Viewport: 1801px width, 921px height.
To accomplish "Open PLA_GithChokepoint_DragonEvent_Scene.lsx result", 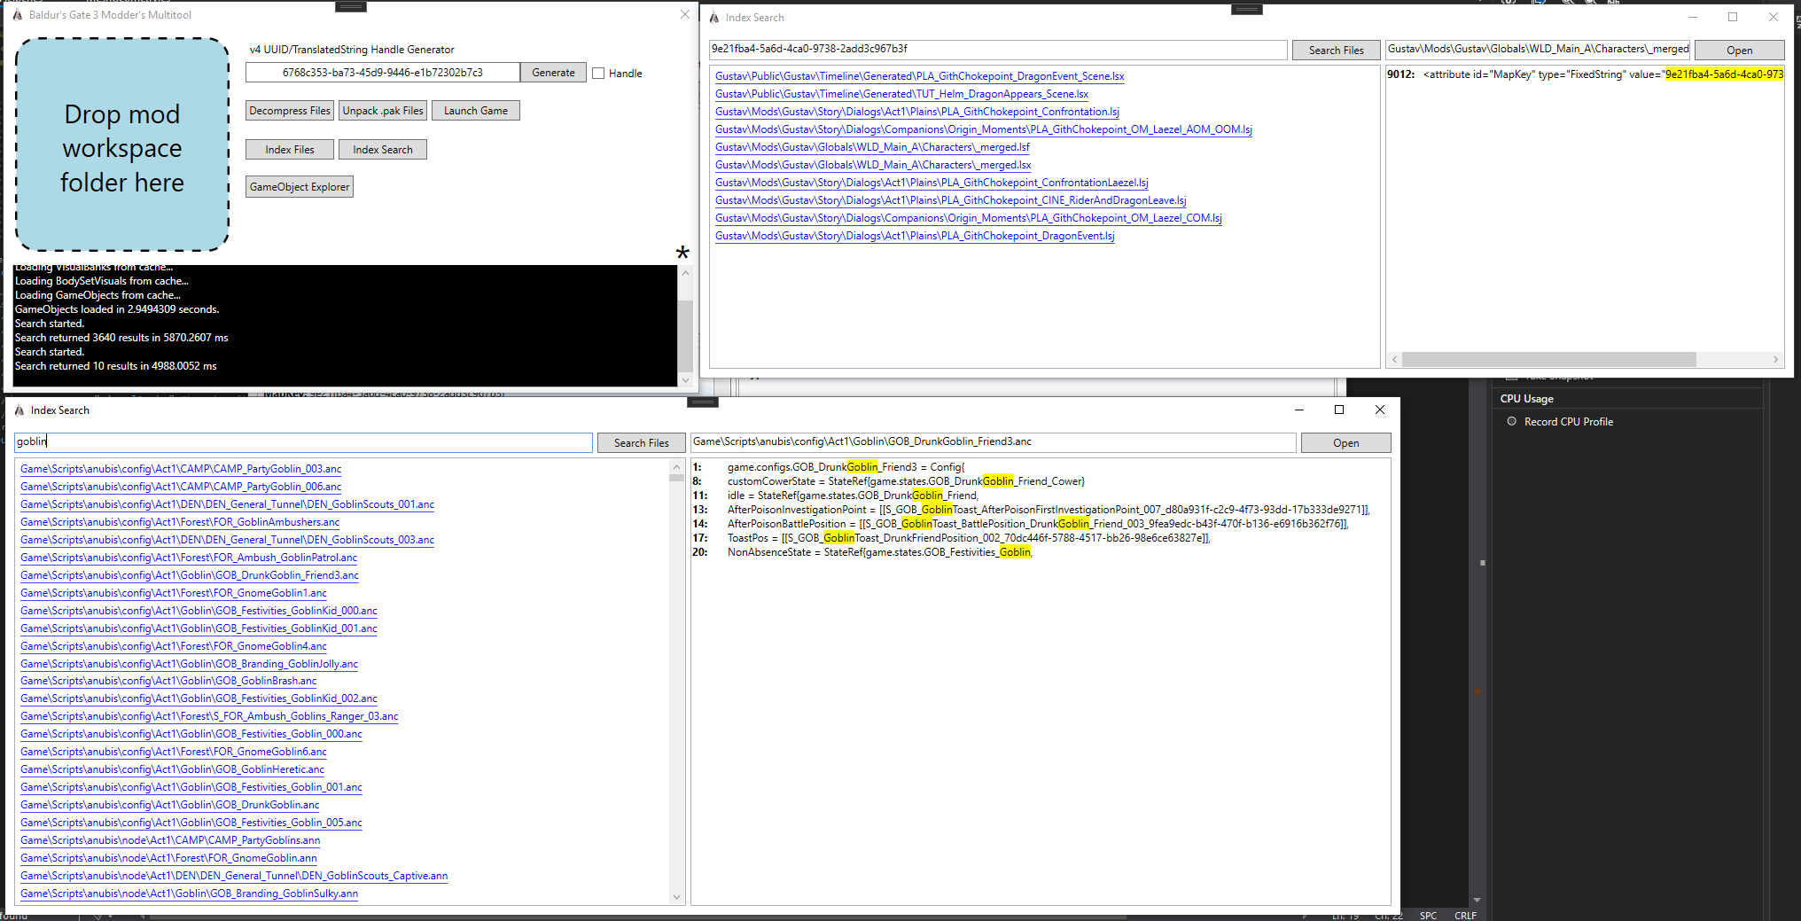I will 919,76.
